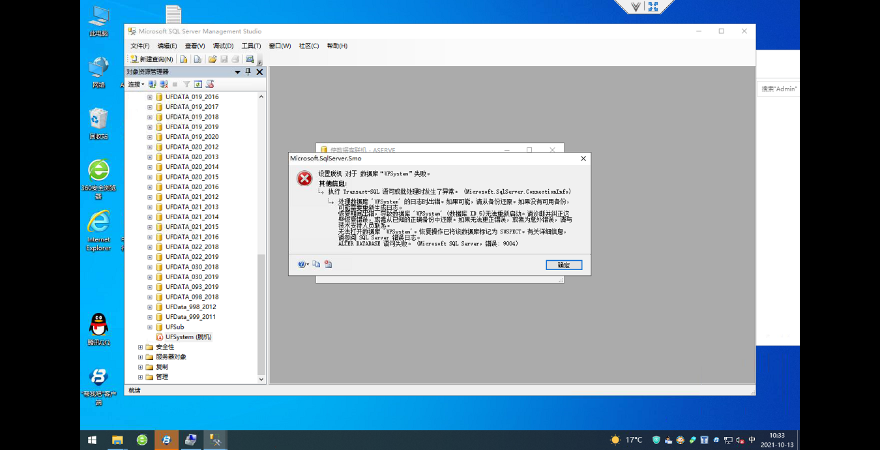Click the refresh icon in Object Explorer

(x=198, y=84)
